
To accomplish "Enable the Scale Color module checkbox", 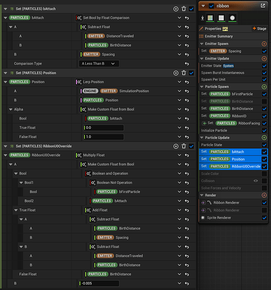I will pos(264,173).
